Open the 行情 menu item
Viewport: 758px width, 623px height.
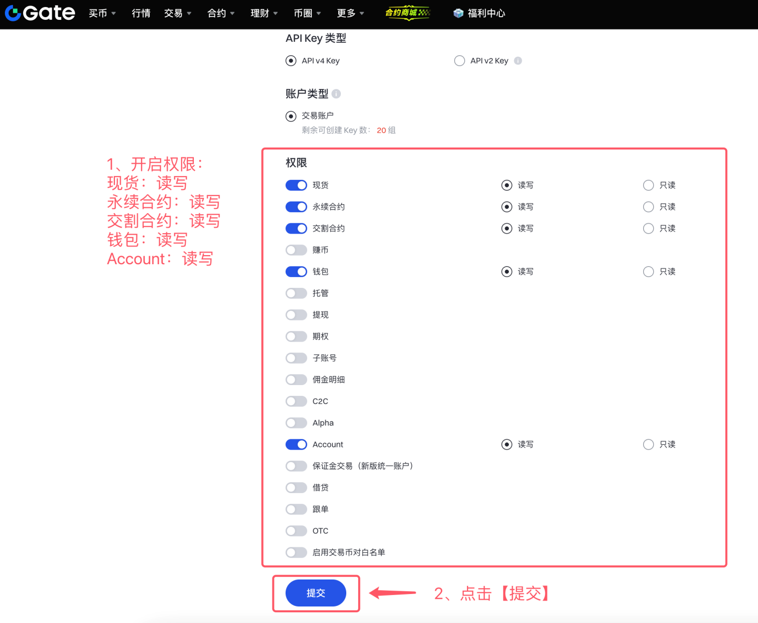(141, 13)
